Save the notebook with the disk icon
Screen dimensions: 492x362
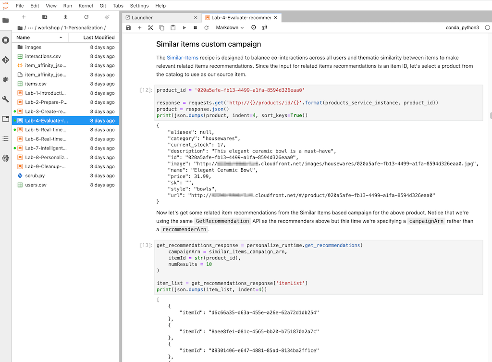point(128,28)
